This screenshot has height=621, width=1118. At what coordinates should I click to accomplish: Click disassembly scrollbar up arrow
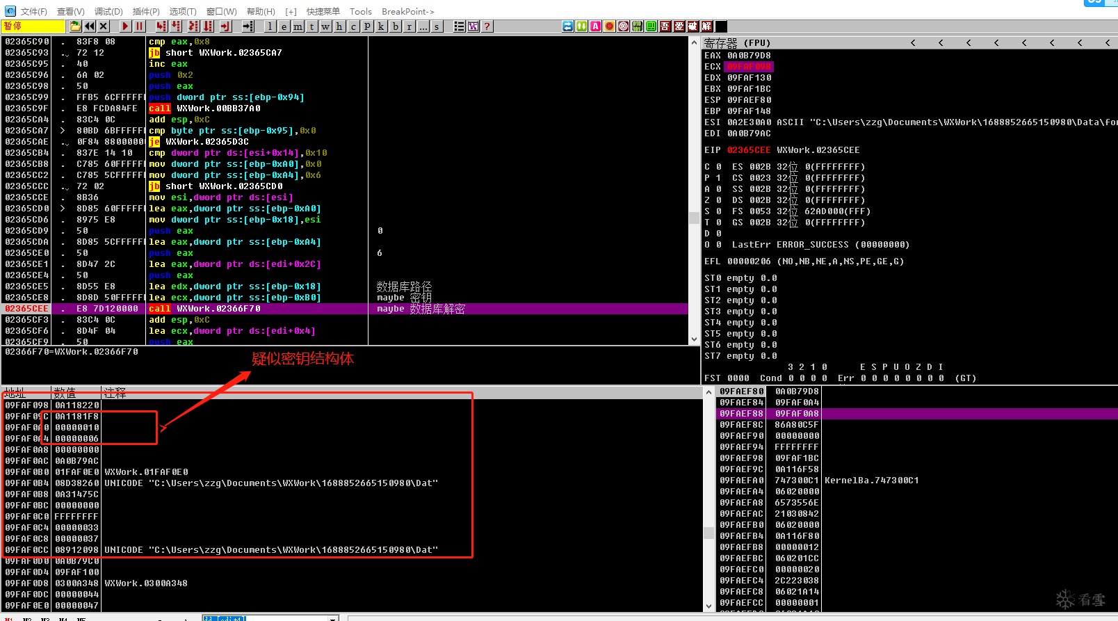(694, 42)
